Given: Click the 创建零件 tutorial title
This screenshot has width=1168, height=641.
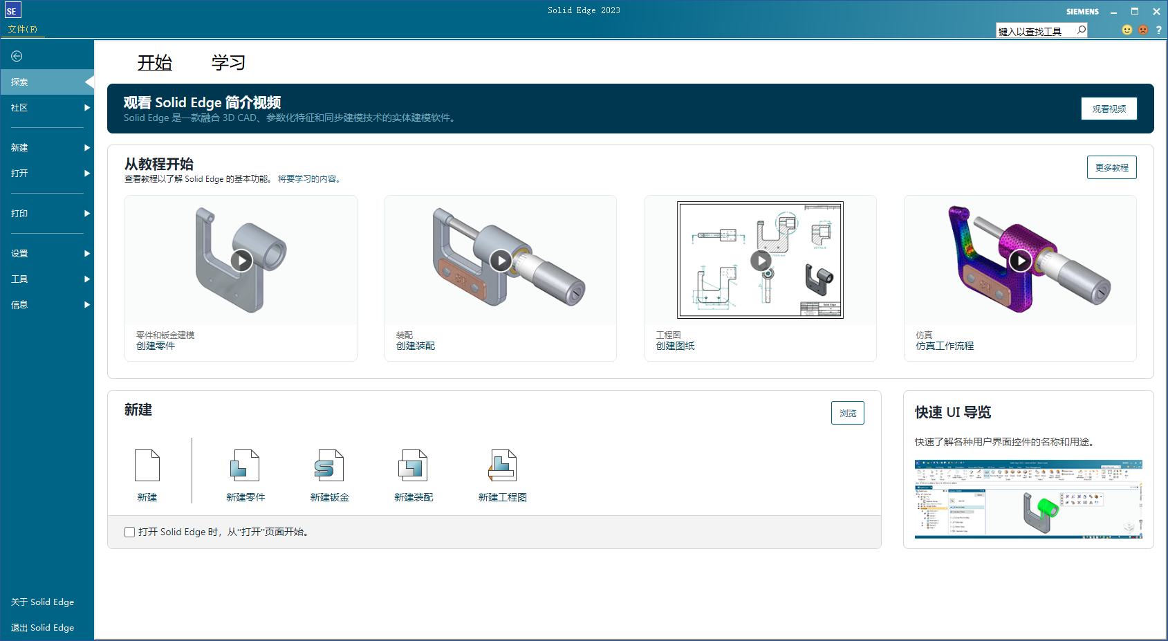Looking at the screenshot, I should click(156, 346).
